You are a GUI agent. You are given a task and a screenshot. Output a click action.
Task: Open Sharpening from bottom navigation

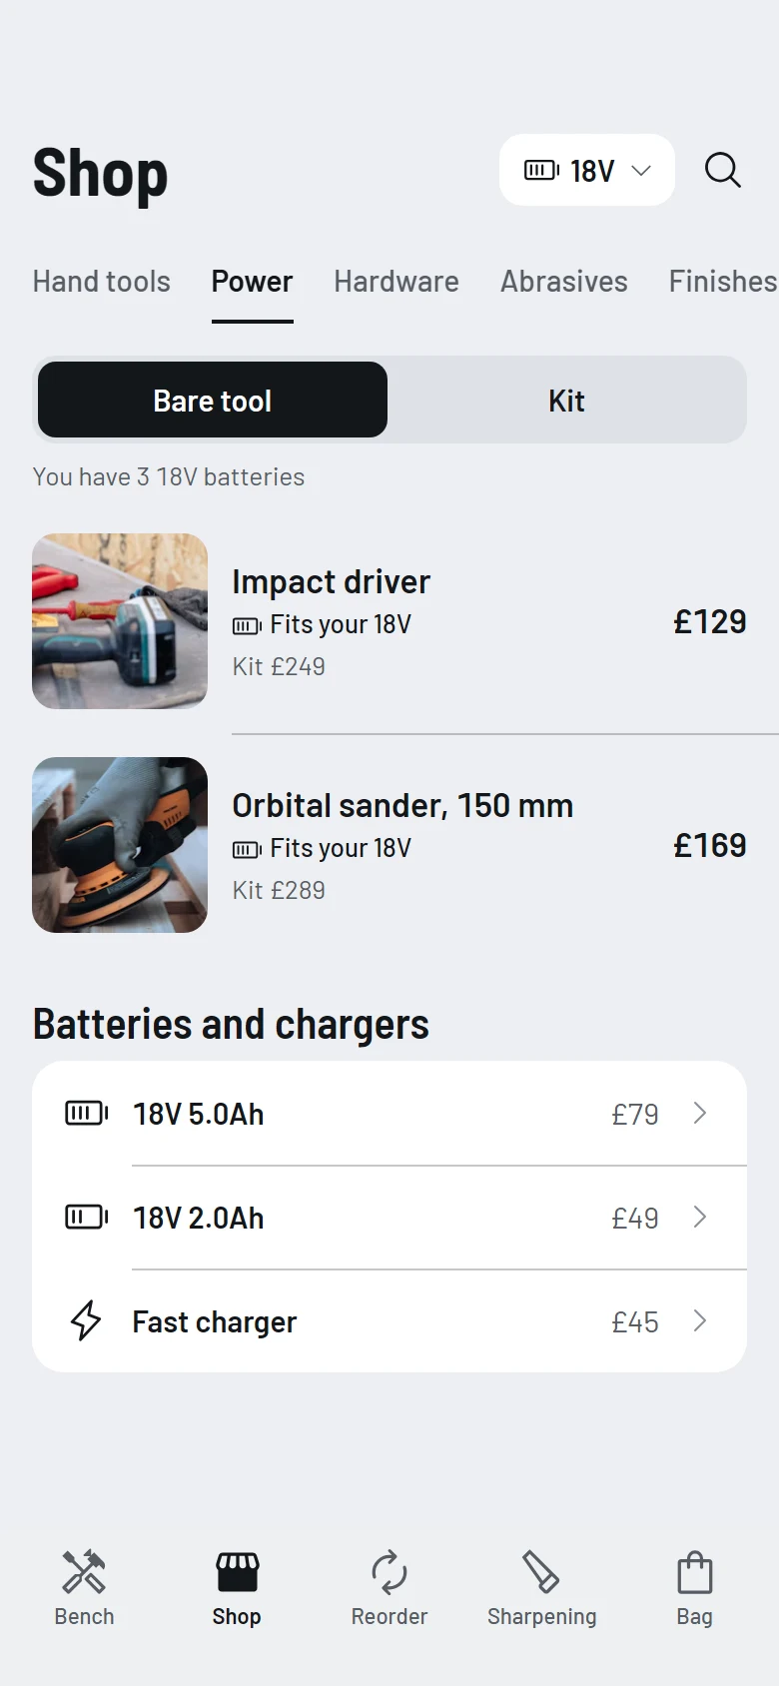(541, 1588)
